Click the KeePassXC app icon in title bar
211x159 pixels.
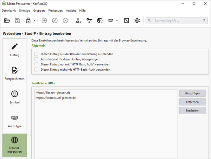click(x=4, y=4)
